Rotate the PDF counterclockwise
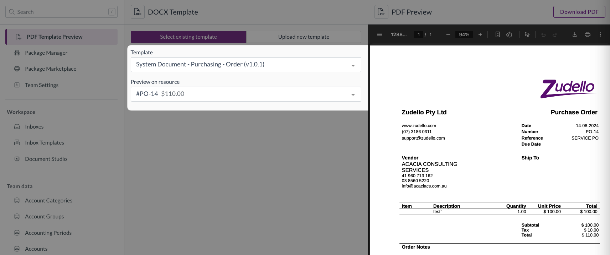Viewport: 610px width, 255px height. pos(509,34)
